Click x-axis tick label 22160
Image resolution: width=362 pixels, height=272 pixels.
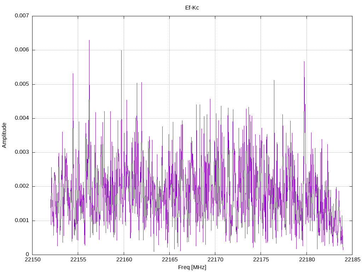tap(124, 260)
